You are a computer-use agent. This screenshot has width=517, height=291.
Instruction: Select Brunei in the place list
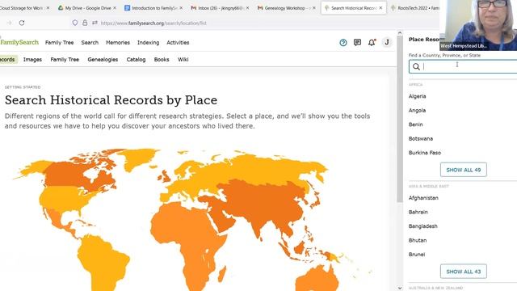[417, 255]
